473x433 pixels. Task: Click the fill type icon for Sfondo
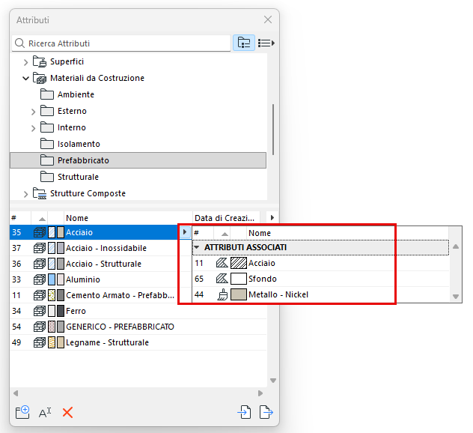(x=222, y=279)
